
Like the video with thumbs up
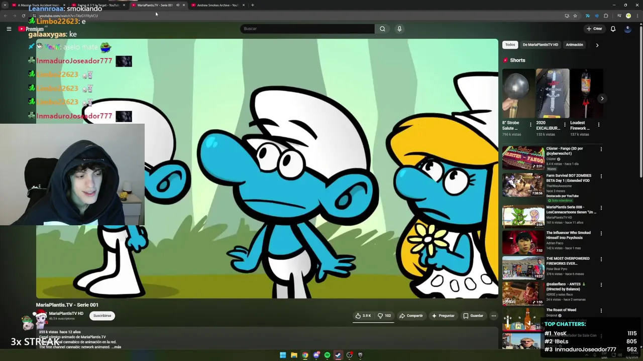pos(363,316)
